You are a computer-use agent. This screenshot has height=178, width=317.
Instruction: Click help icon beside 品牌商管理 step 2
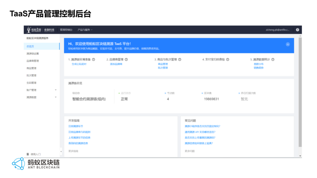126,60
